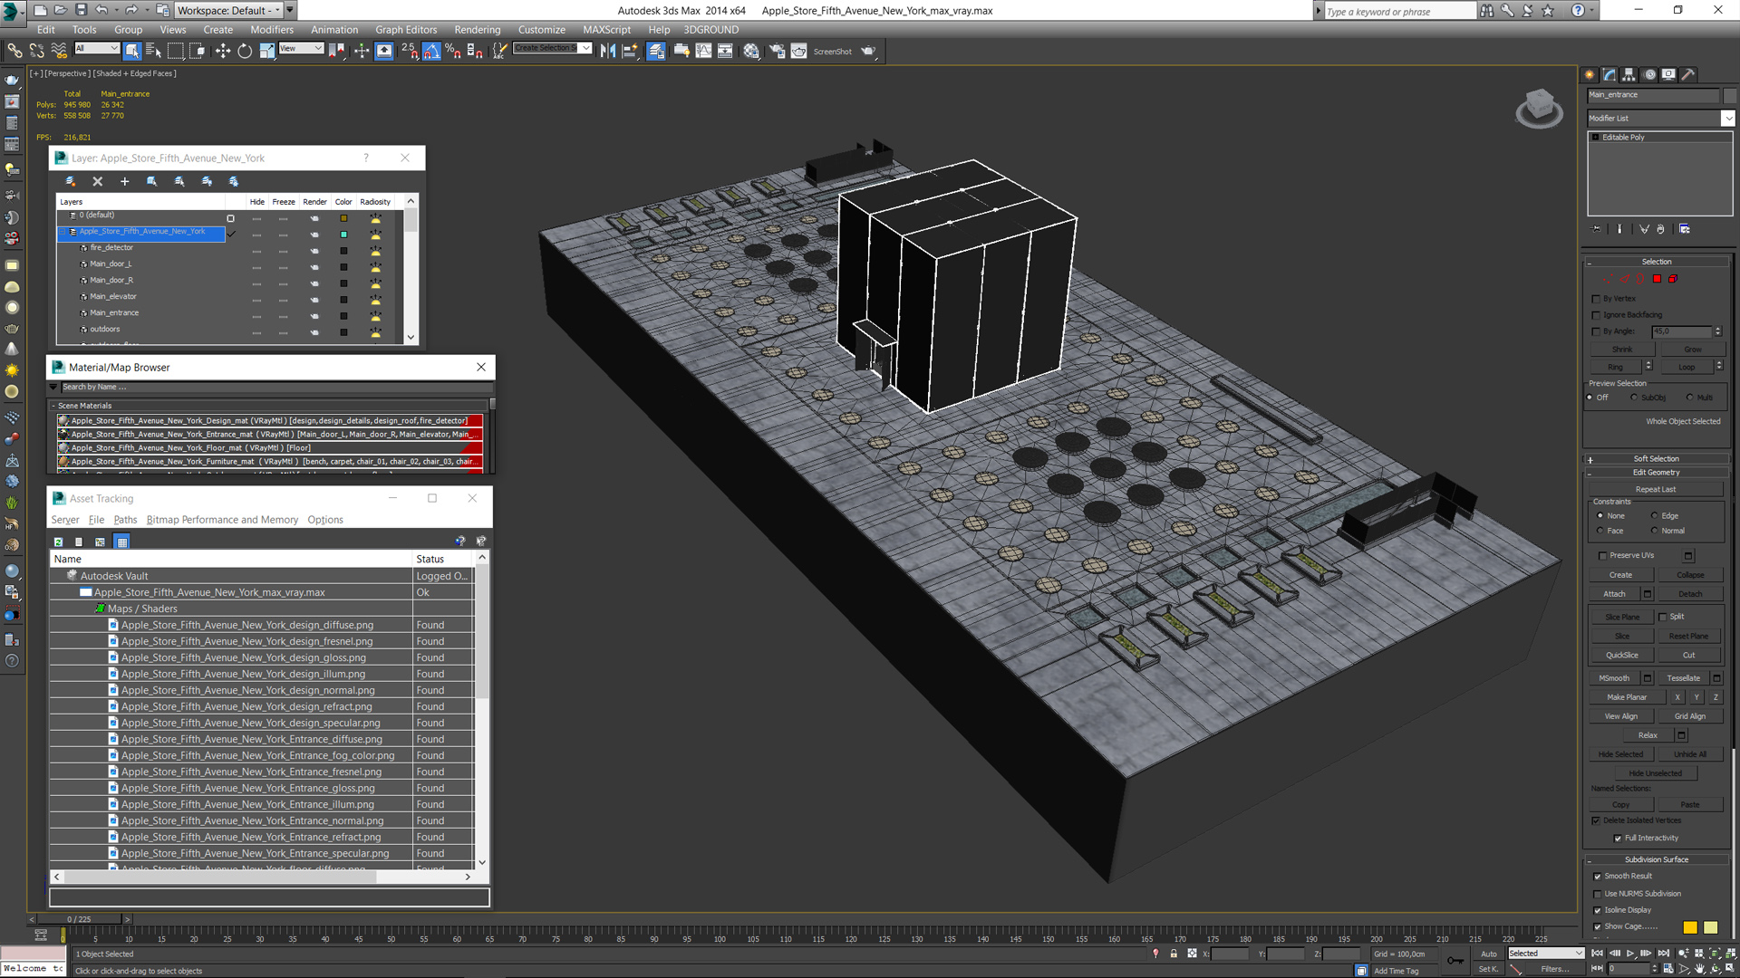Image resolution: width=1740 pixels, height=978 pixels.
Task: Open the Rendering menu
Action: (478, 30)
